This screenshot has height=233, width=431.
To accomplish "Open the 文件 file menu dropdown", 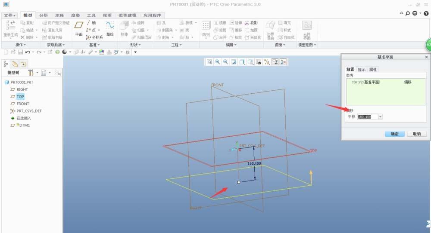I will (9, 15).
